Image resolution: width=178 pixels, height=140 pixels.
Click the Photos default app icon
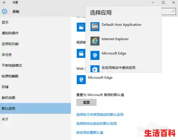tap(81, 27)
